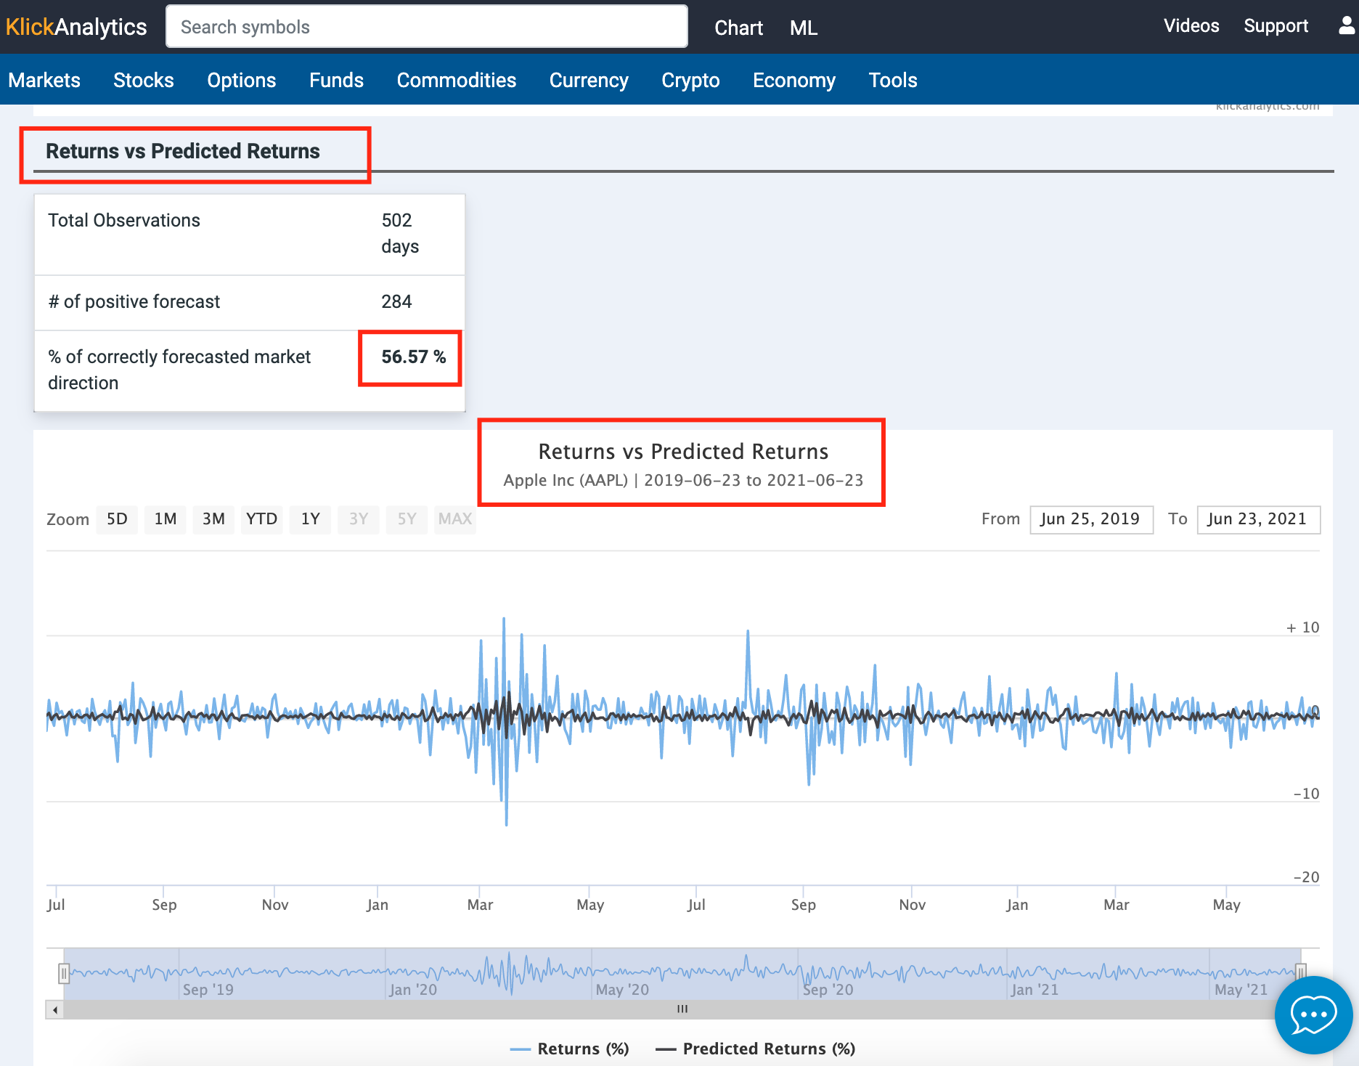Set chart zoom to 1M

(166, 519)
